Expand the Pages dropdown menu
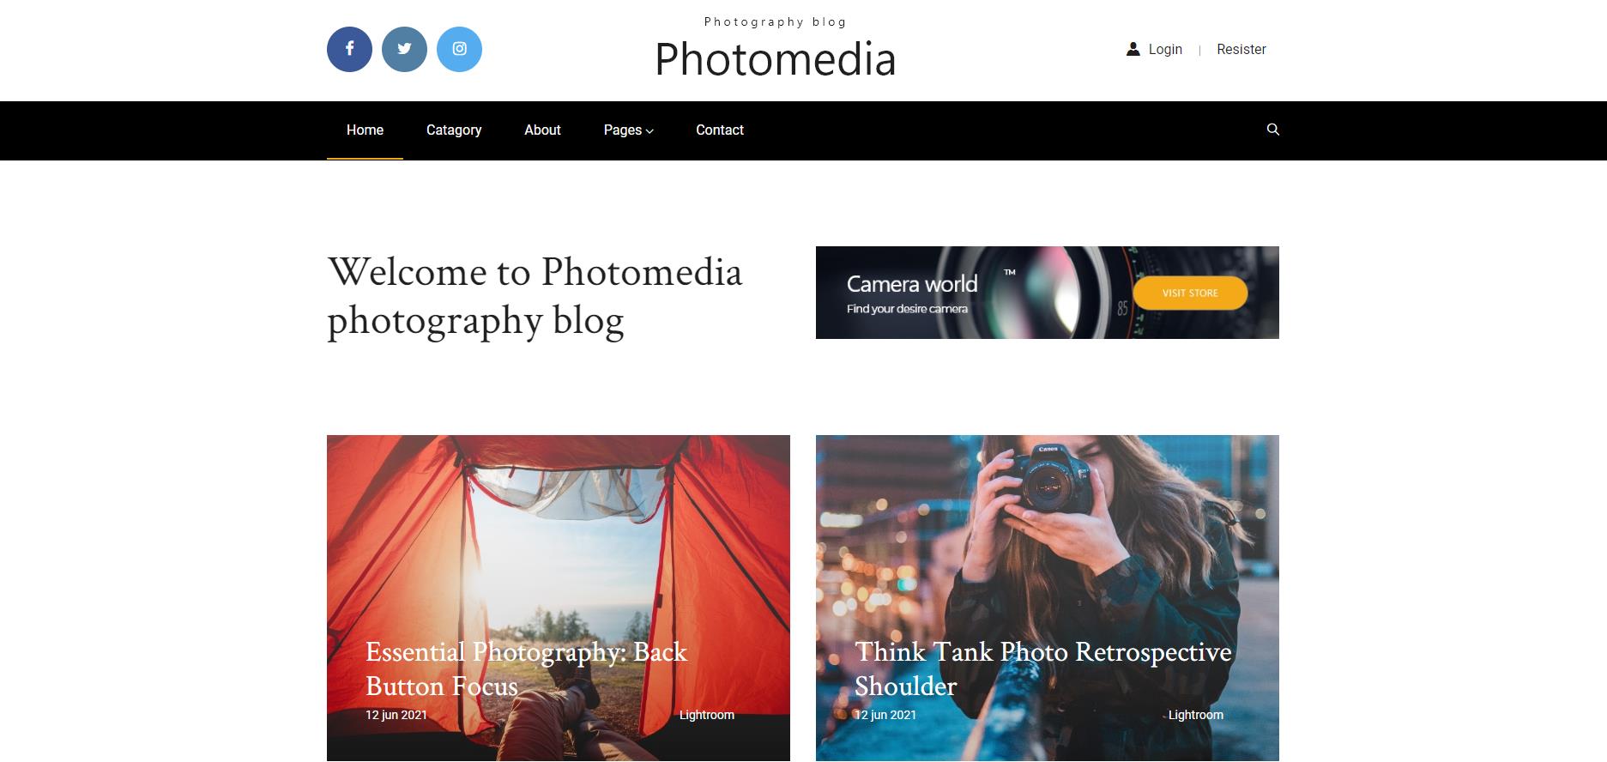The height and width of the screenshot is (762, 1607). click(628, 130)
